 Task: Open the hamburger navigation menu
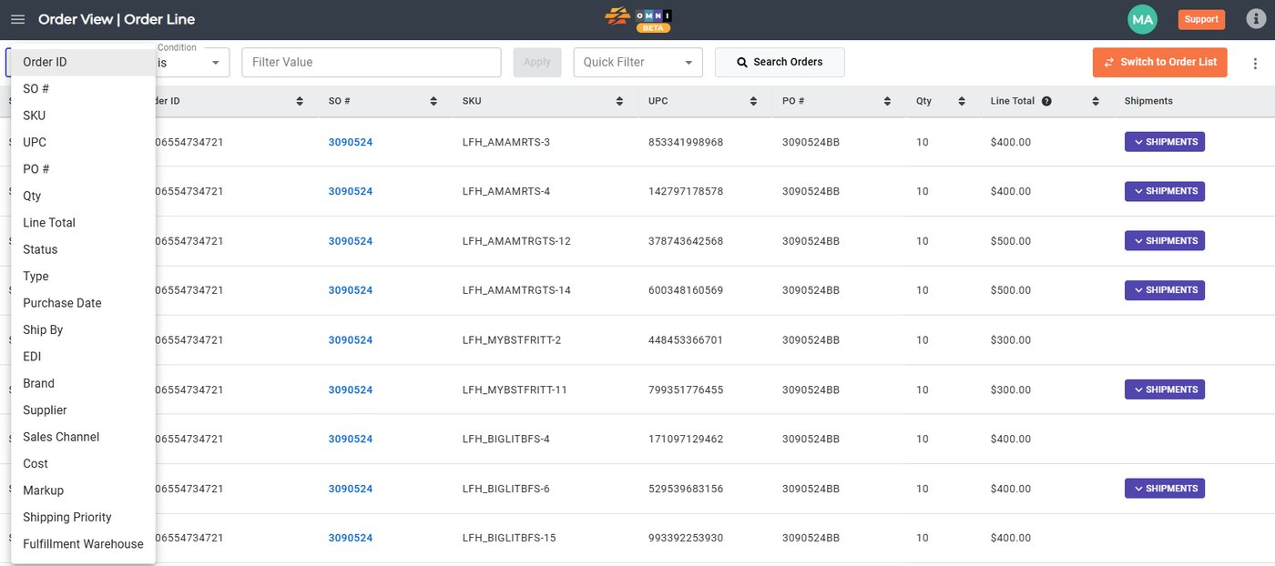(17, 19)
